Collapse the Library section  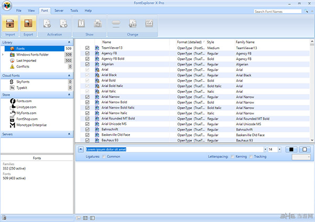69,42
